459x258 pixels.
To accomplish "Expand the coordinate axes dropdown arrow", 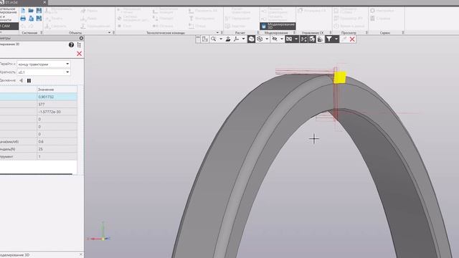I will tap(243, 39).
